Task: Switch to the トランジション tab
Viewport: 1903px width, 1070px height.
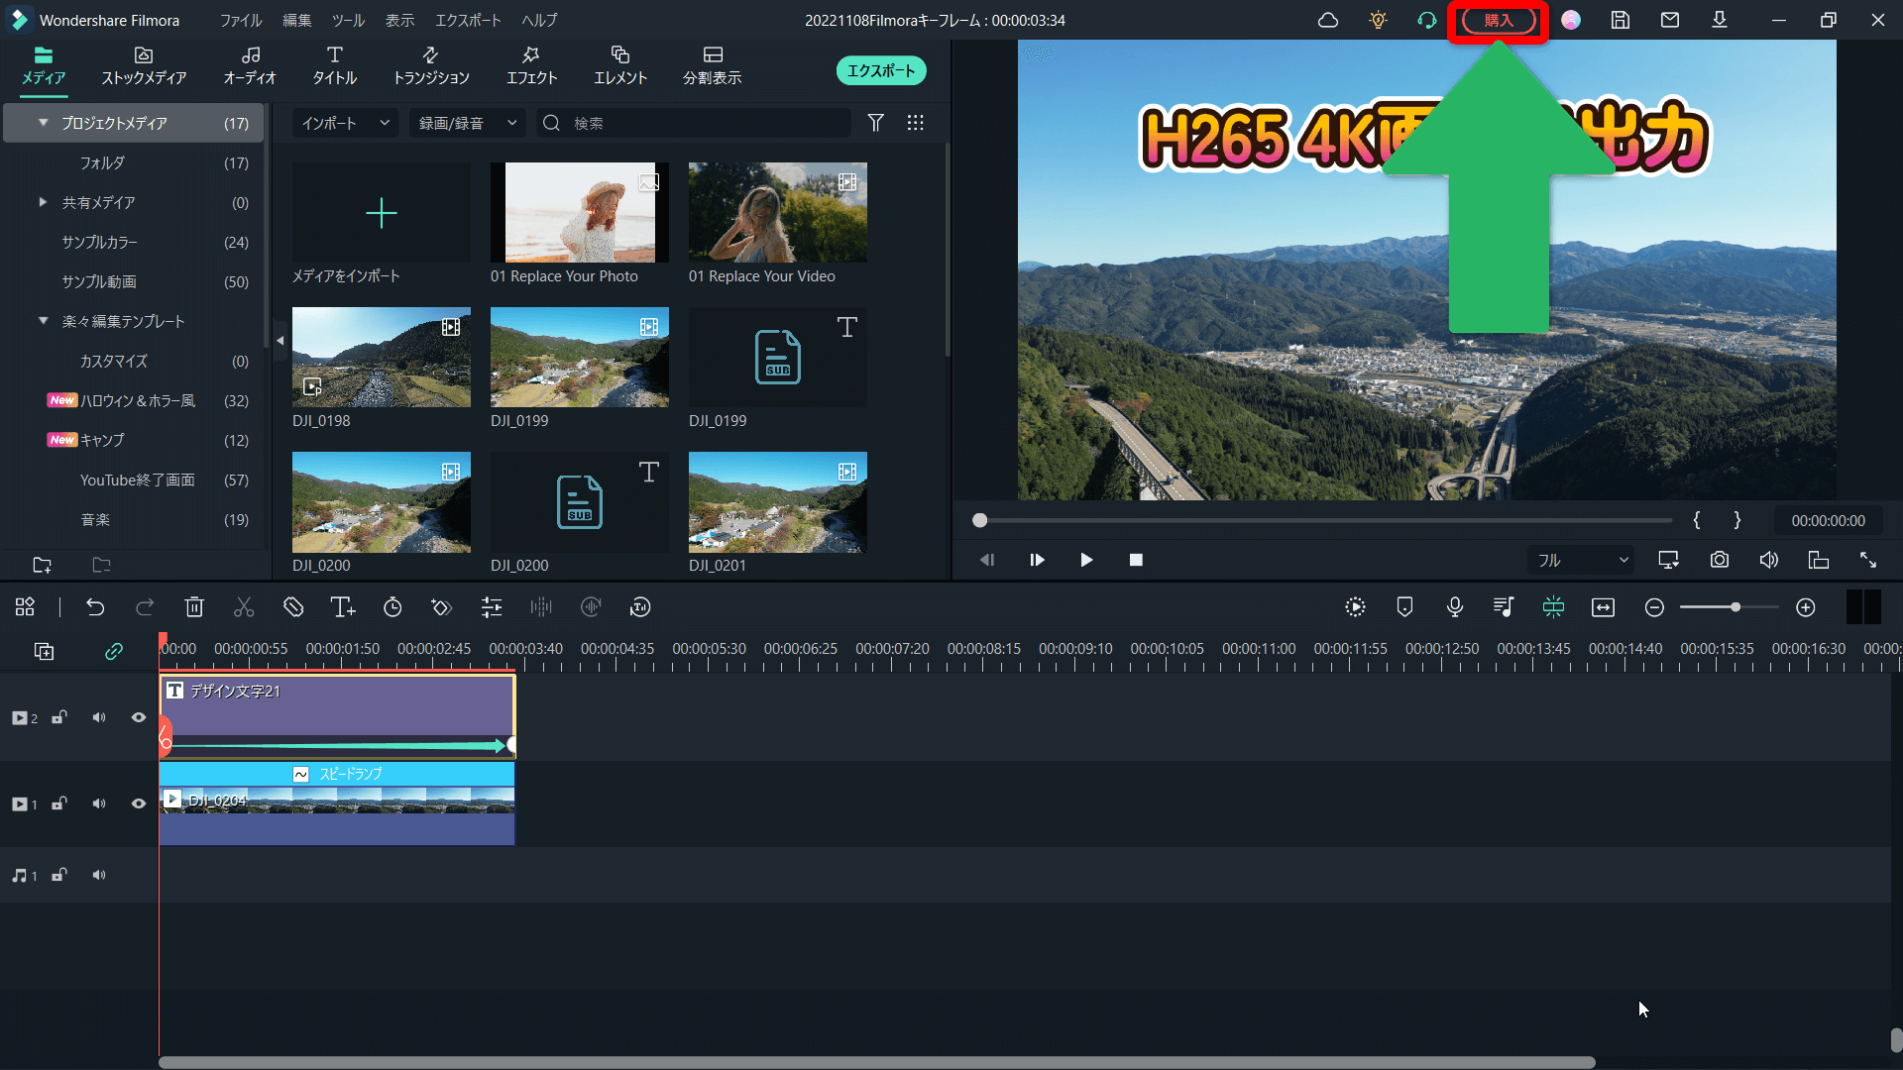Action: (431, 65)
